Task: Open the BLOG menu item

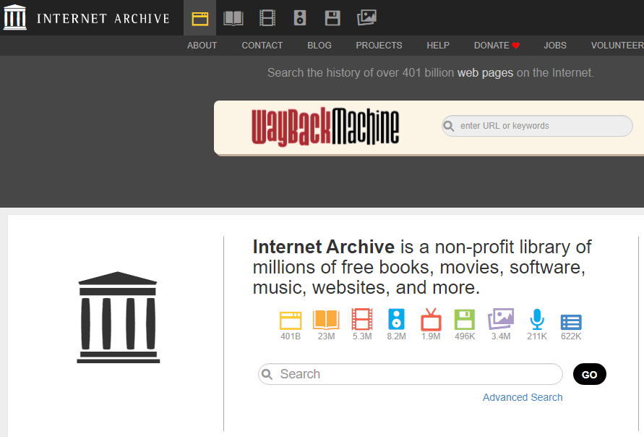Action: click(319, 46)
